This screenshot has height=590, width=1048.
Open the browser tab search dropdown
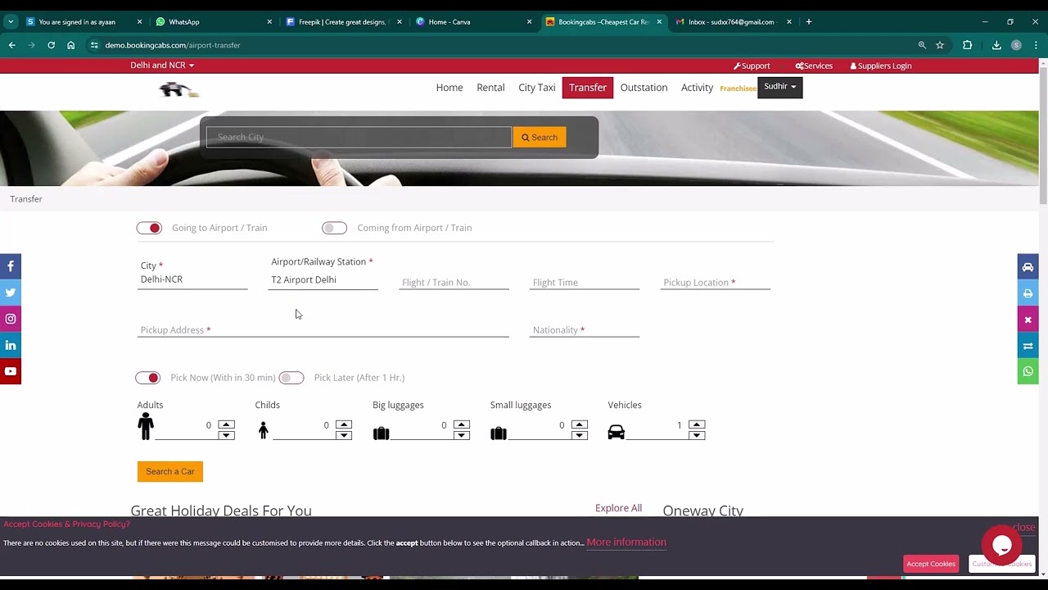[x=11, y=22]
